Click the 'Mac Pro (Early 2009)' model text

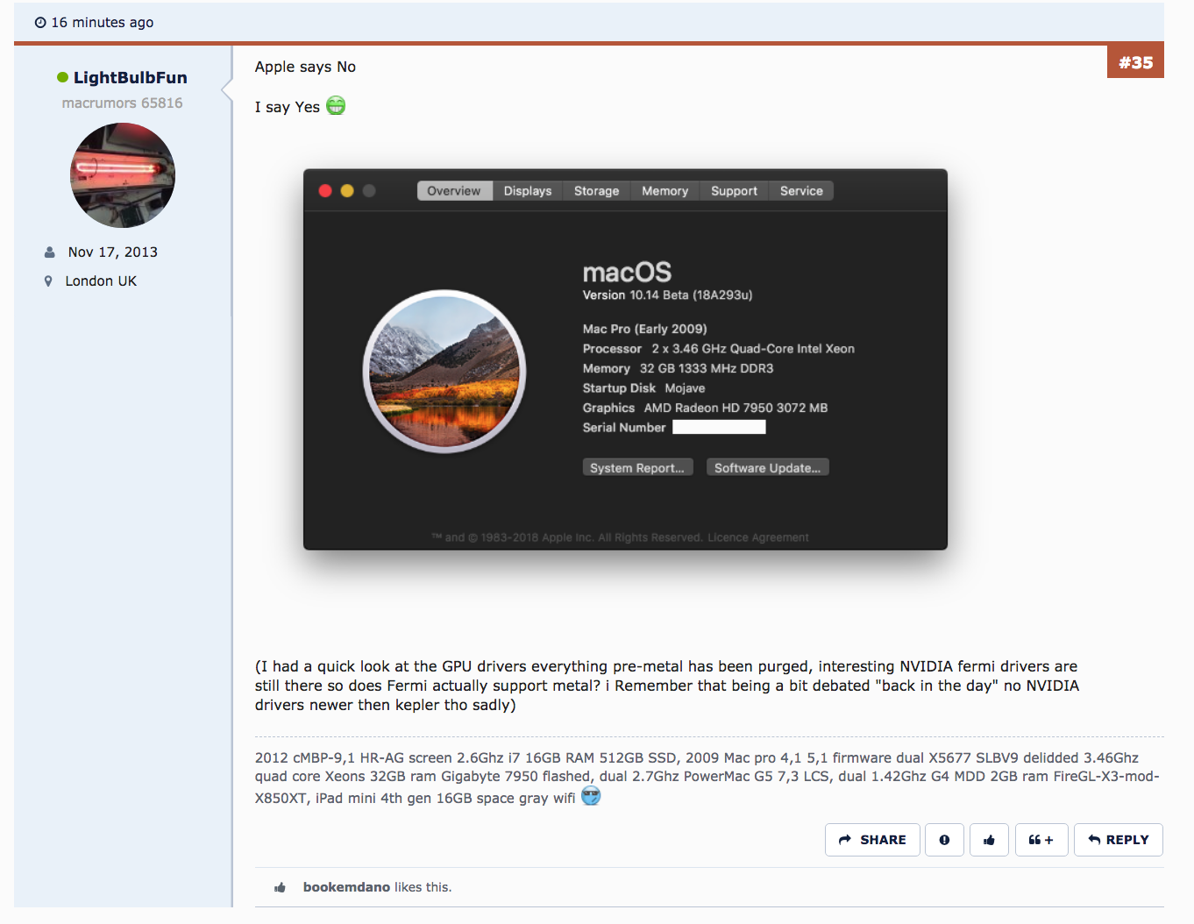click(644, 329)
